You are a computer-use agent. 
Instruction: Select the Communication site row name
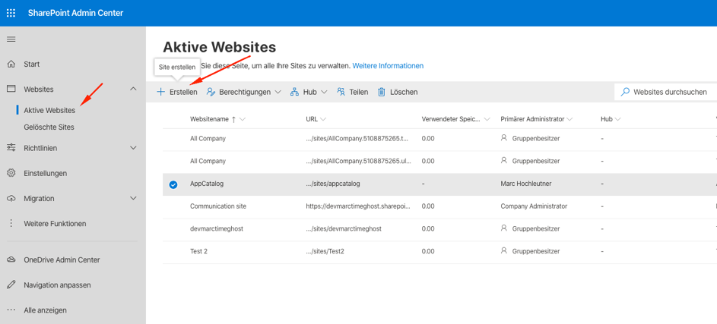click(218, 206)
